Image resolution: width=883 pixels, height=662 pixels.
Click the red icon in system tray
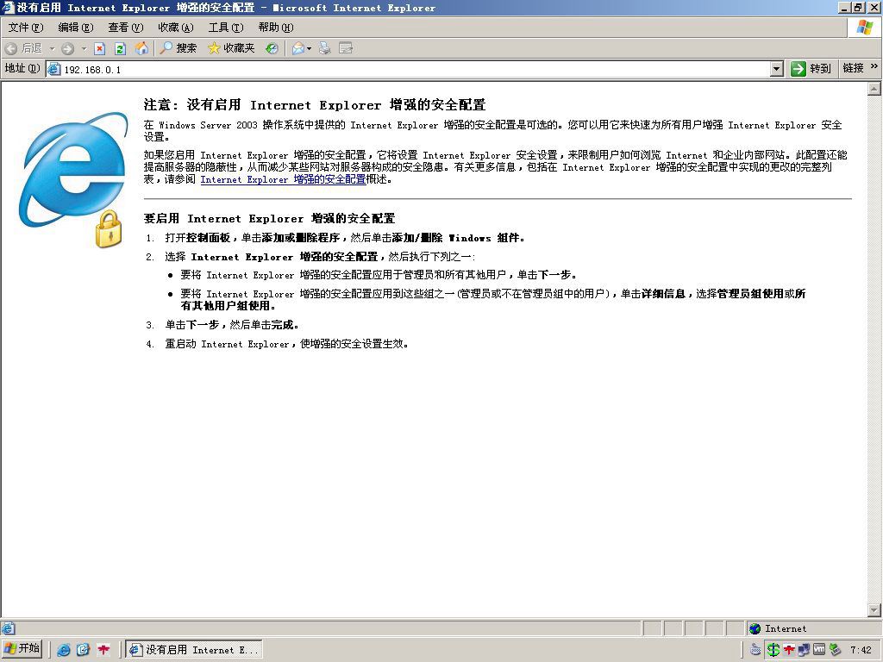[789, 650]
